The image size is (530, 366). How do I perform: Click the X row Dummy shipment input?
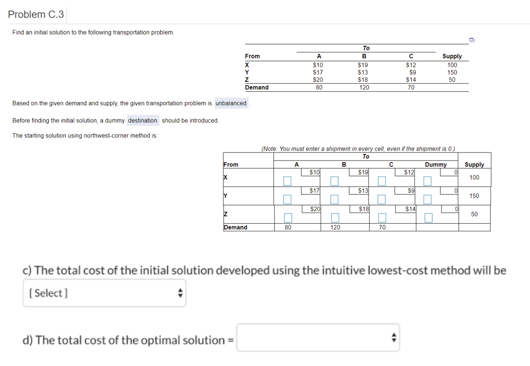click(427, 181)
